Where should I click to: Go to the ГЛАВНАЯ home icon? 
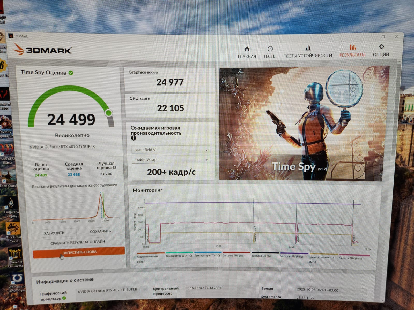coord(247,49)
